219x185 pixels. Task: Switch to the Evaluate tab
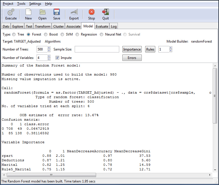pyautogui.click(x=102, y=27)
